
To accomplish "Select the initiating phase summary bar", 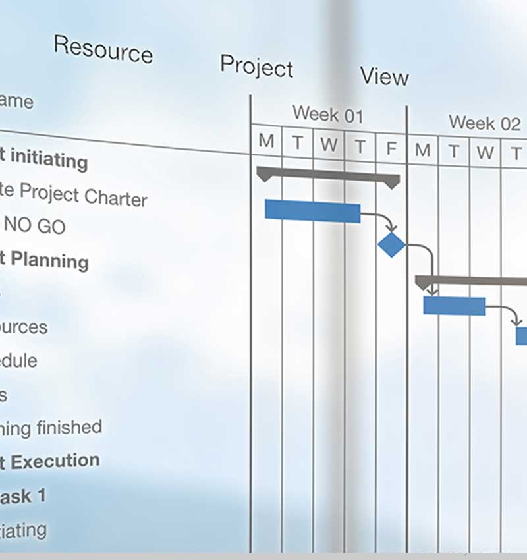I will pos(328,177).
